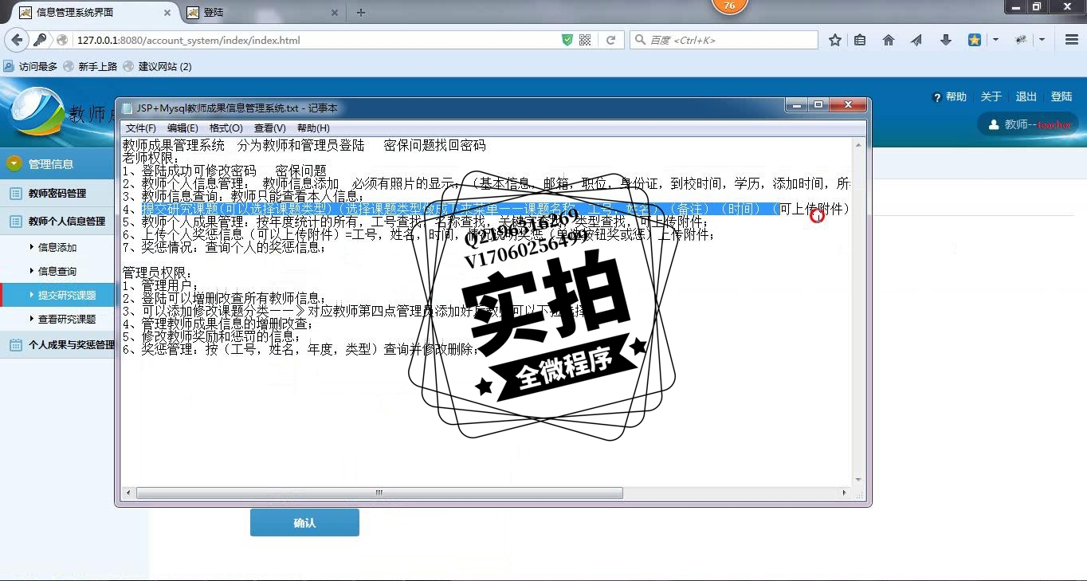Click the blue star favorites extension icon
Image resolution: width=1087 pixels, height=581 pixels.
click(x=975, y=40)
